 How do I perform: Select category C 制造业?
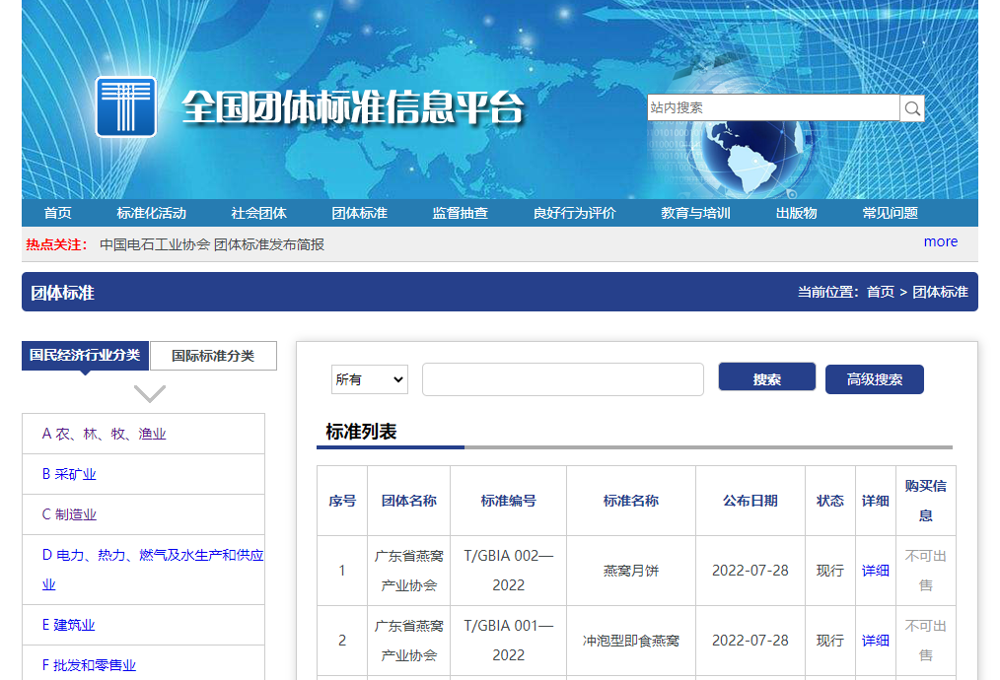(x=69, y=514)
